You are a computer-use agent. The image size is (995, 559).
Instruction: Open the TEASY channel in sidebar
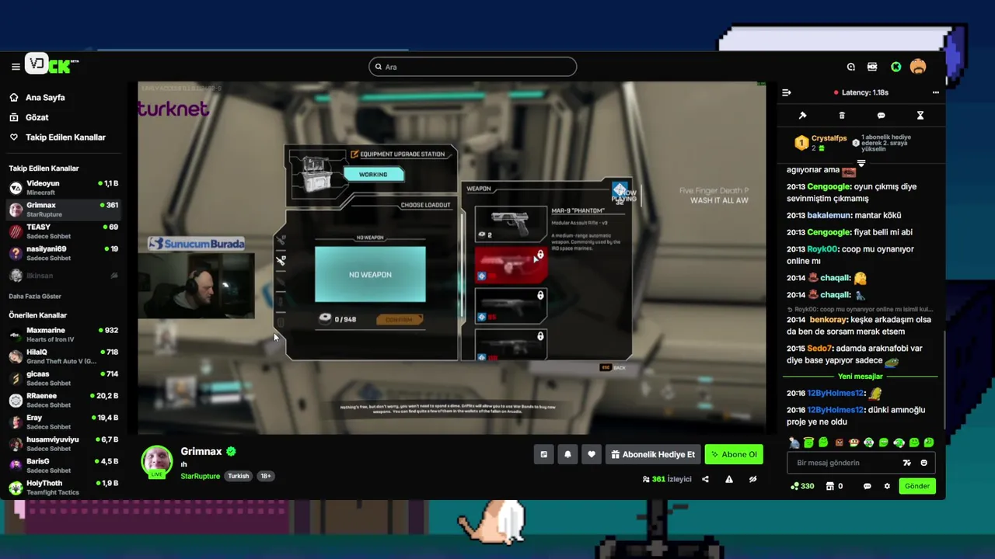[64, 231]
